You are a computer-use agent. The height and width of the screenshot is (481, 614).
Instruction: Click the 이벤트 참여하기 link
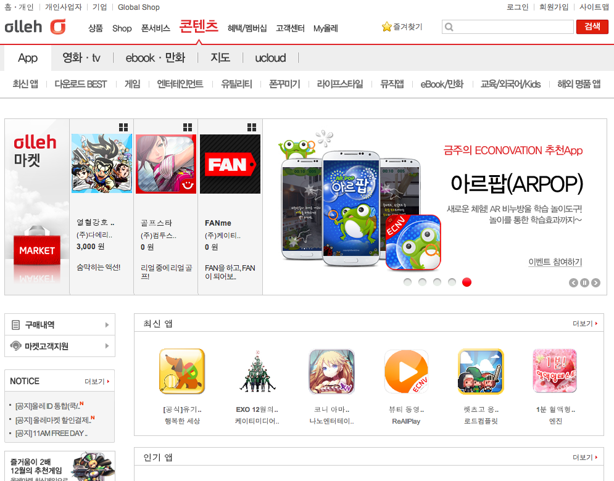click(555, 262)
